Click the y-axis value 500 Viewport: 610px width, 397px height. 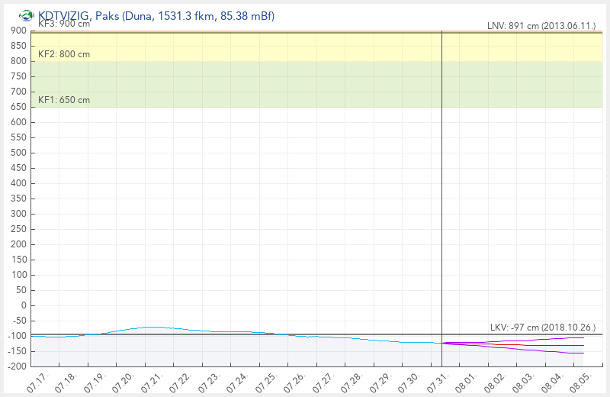[x=18, y=153]
